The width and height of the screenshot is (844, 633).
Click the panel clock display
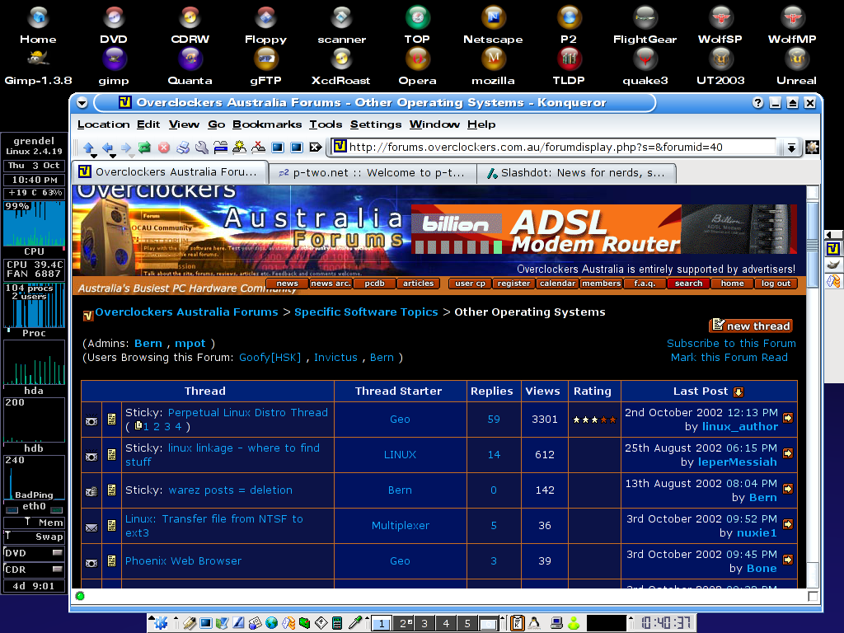665,623
